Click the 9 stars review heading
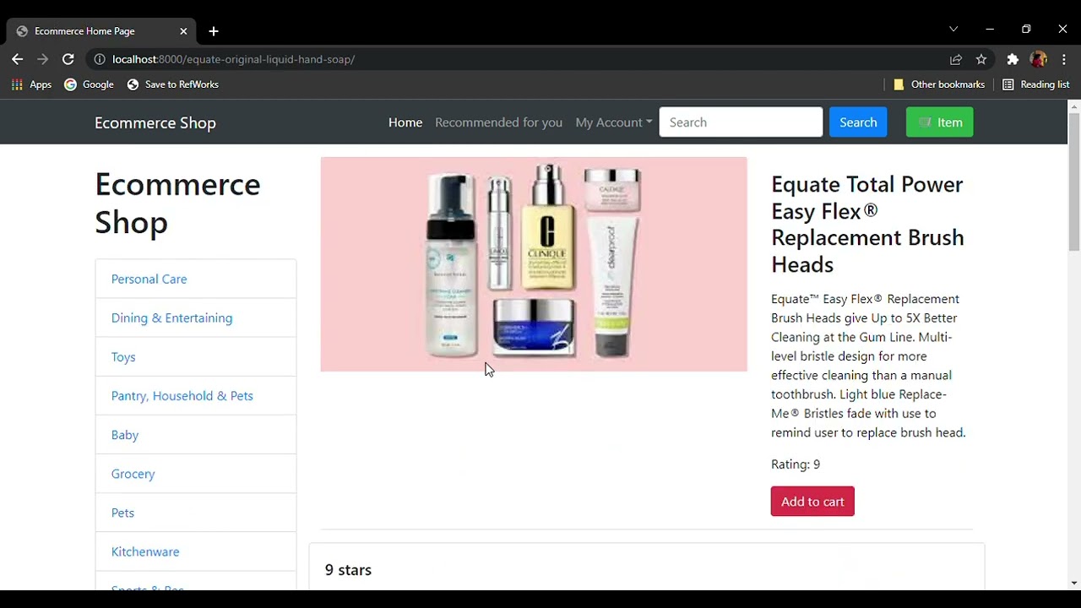1081x608 pixels. pyautogui.click(x=348, y=570)
